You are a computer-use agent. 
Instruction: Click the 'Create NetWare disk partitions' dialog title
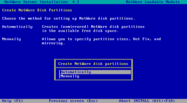point(93,64)
